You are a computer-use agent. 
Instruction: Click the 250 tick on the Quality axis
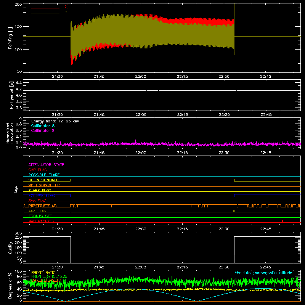click(x=18, y=237)
